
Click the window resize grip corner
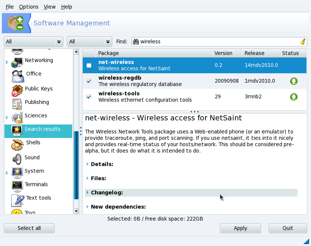coord(307,242)
